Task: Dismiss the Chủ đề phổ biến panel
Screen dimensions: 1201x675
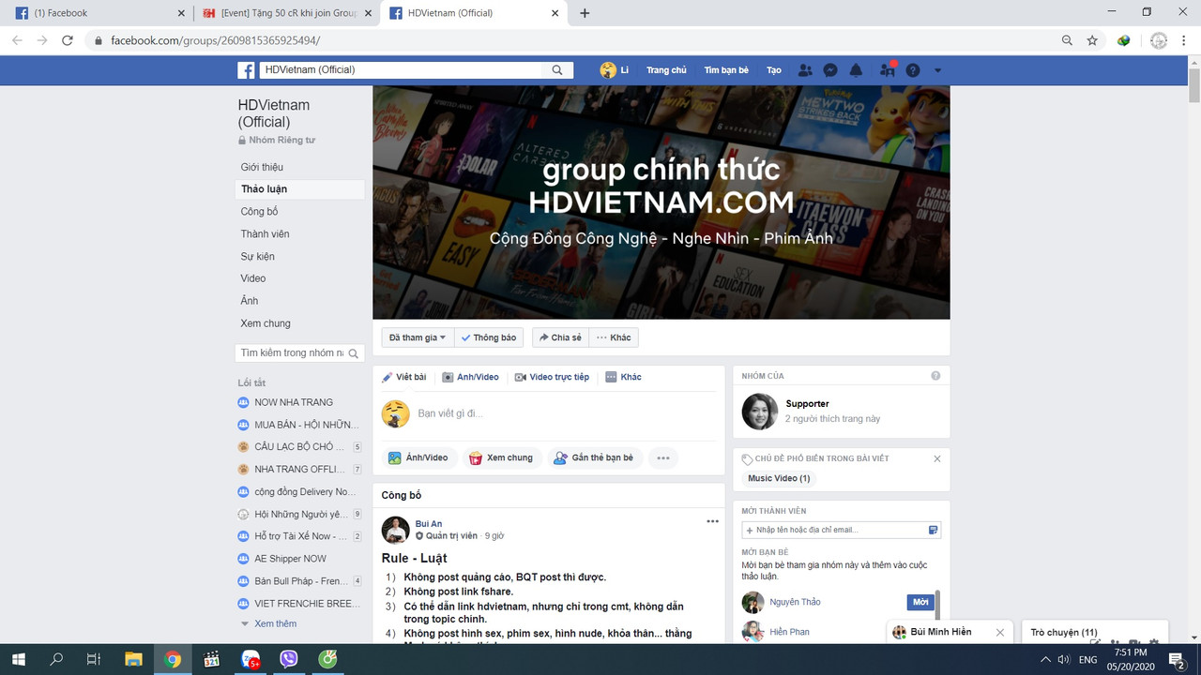Action: click(x=936, y=458)
